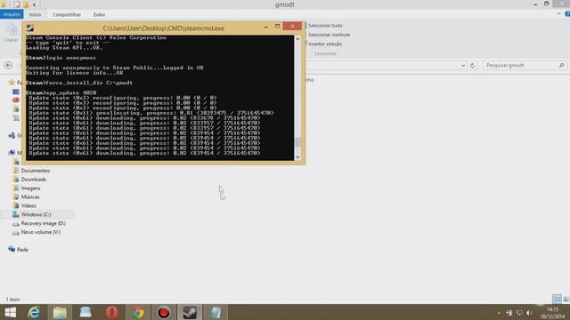This screenshot has width=570, height=320.
Task: Click the volume speaker tray icon
Action: click(x=529, y=313)
